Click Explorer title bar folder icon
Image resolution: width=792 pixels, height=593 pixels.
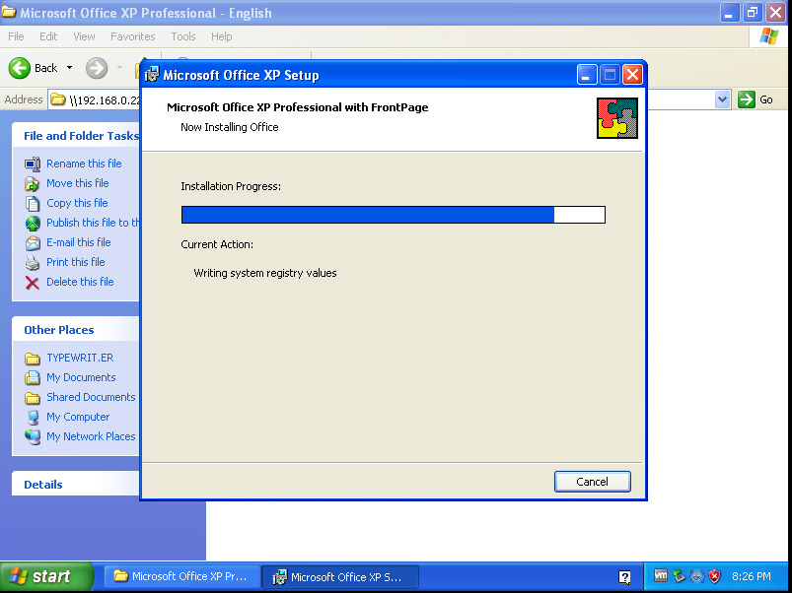(8, 11)
